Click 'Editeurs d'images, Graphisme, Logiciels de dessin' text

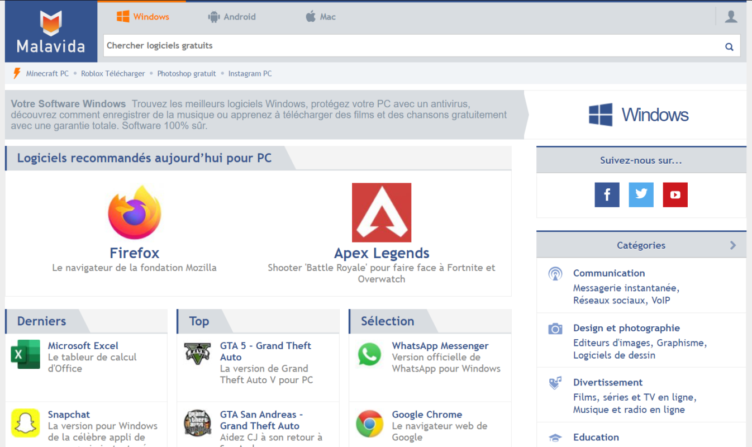pos(640,349)
